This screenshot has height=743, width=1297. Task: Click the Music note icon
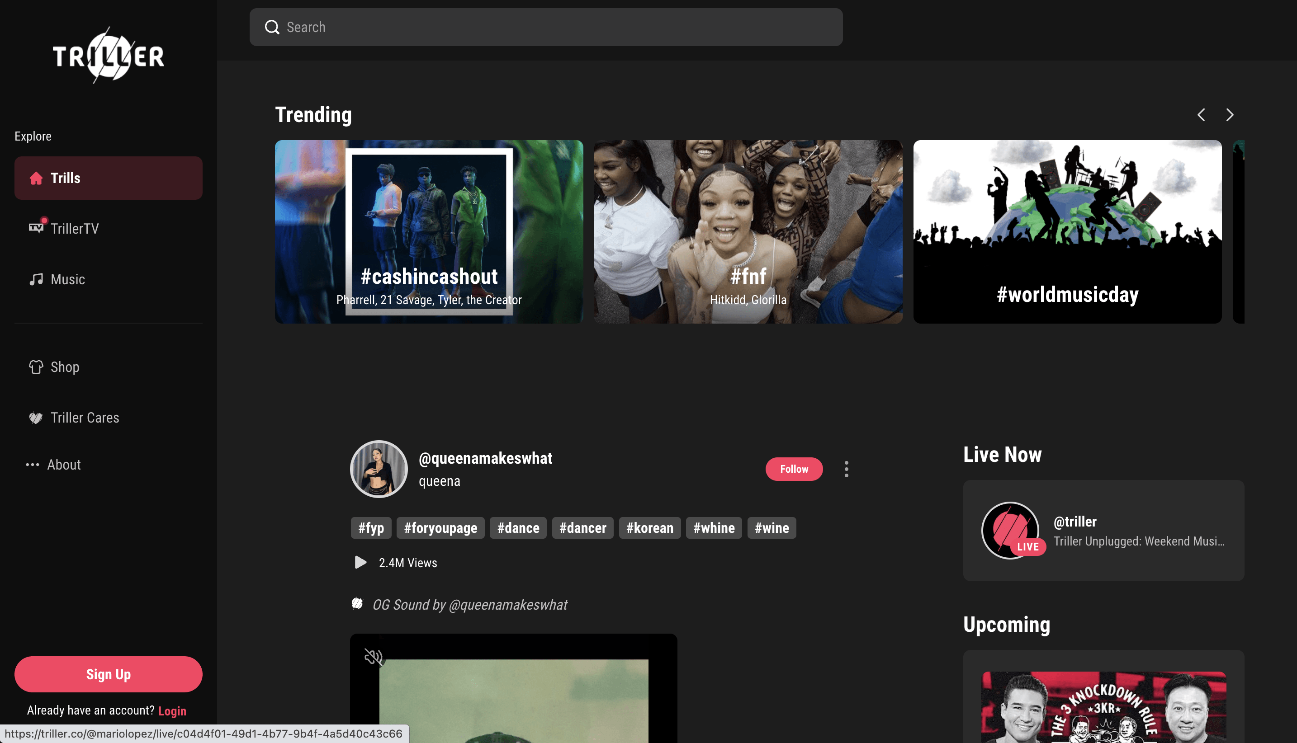[36, 279]
